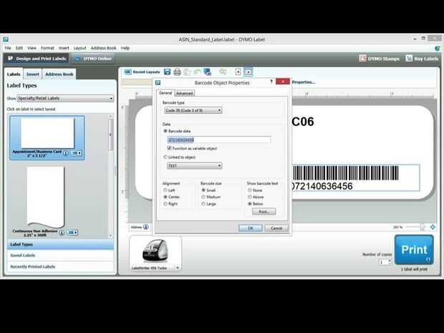
Task: Choose Large barcode size
Action: click(203, 203)
